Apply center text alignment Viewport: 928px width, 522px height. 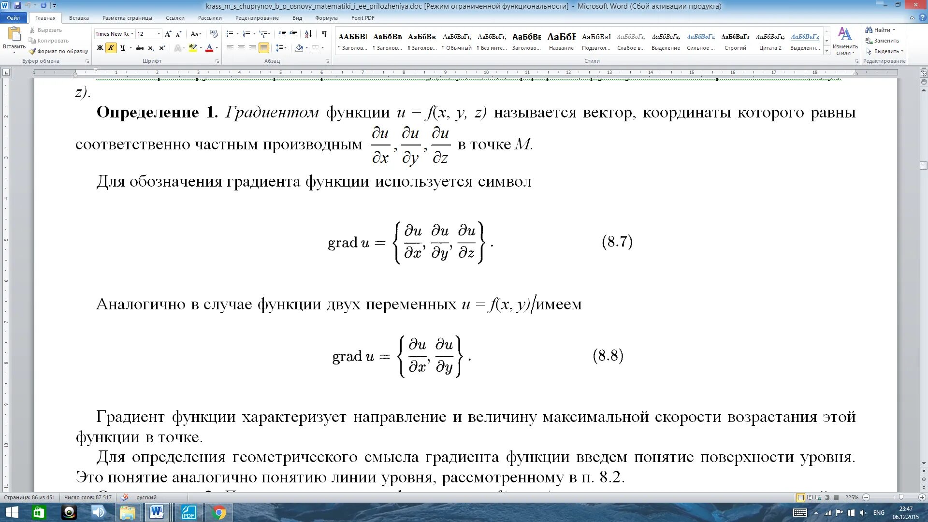point(241,48)
